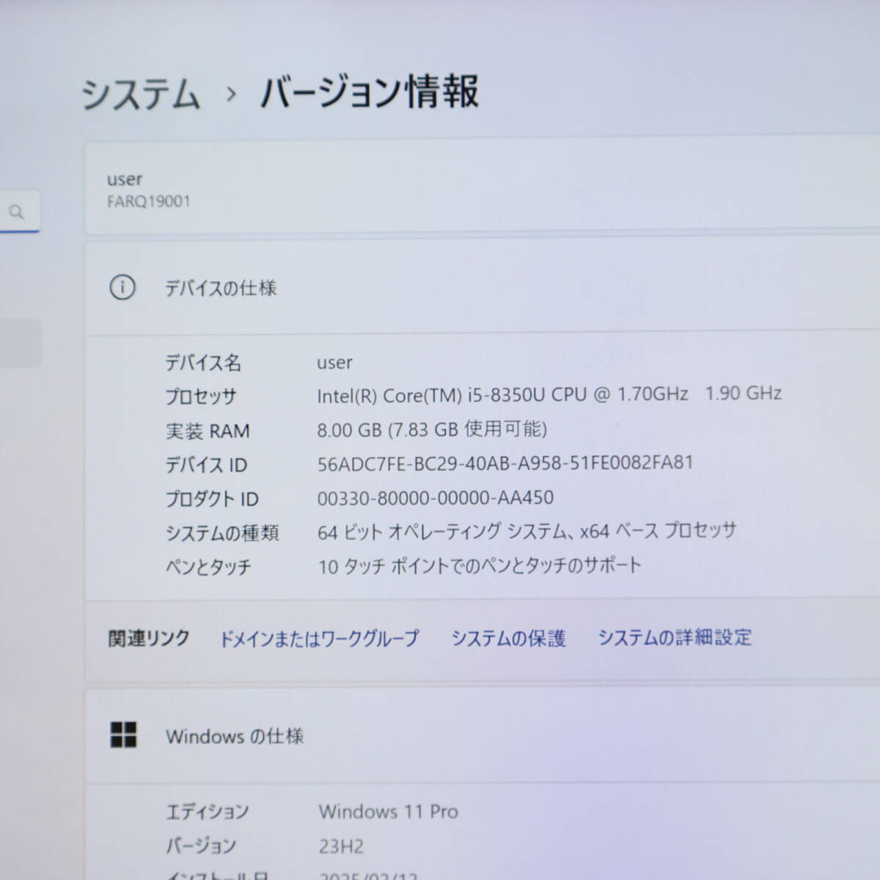Go back to システム in breadcrumb
The image size is (880, 880).
coord(140,95)
